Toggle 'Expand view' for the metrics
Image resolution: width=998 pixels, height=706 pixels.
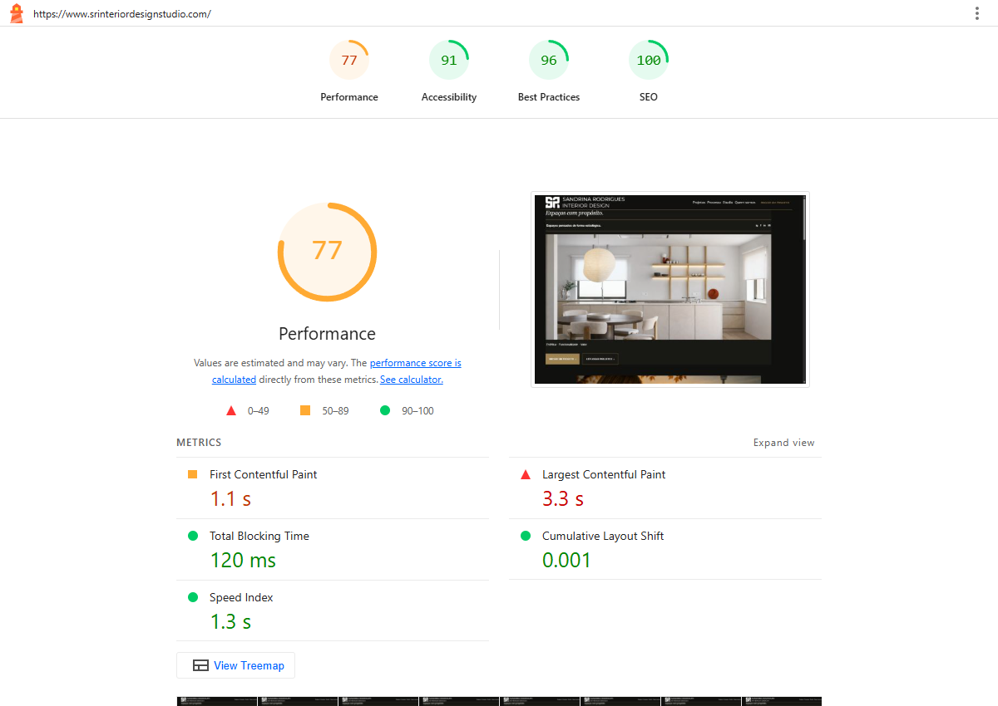pyautogui.click(x=784, y=443)
